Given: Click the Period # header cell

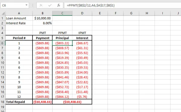Looking at the screenshot, I should [19, 38].
